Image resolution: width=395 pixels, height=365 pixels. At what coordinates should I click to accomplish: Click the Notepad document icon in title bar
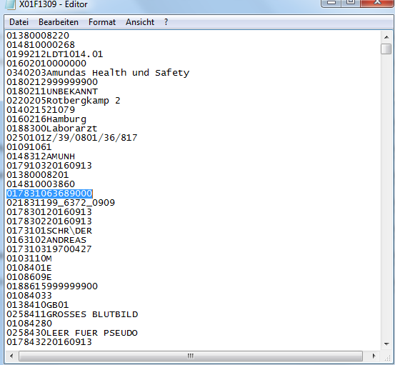[10, 4]
